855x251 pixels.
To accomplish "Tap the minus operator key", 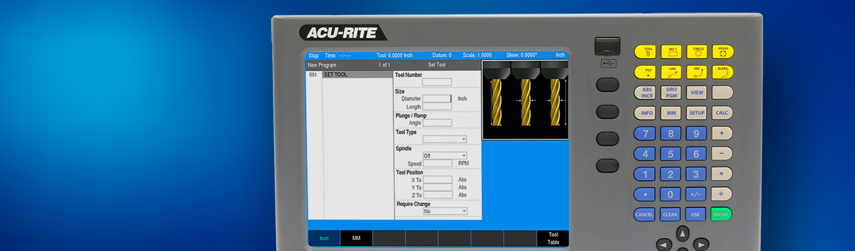I will click(722, 154).
